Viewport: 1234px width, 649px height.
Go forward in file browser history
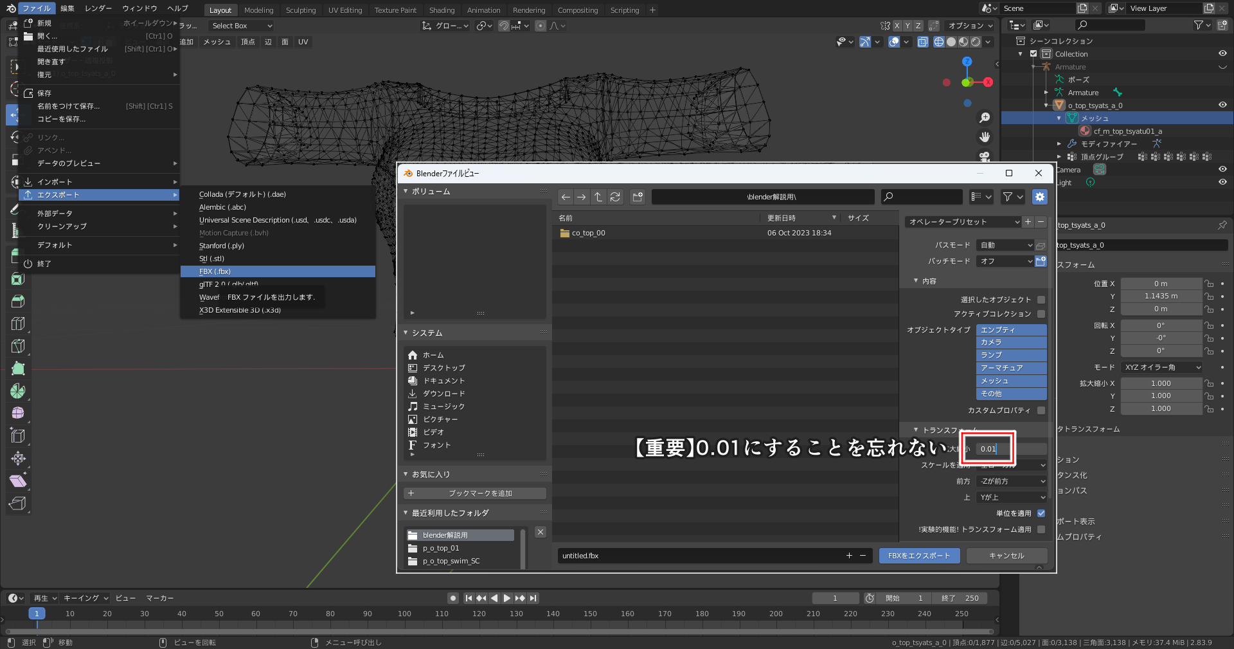(582, 197)
